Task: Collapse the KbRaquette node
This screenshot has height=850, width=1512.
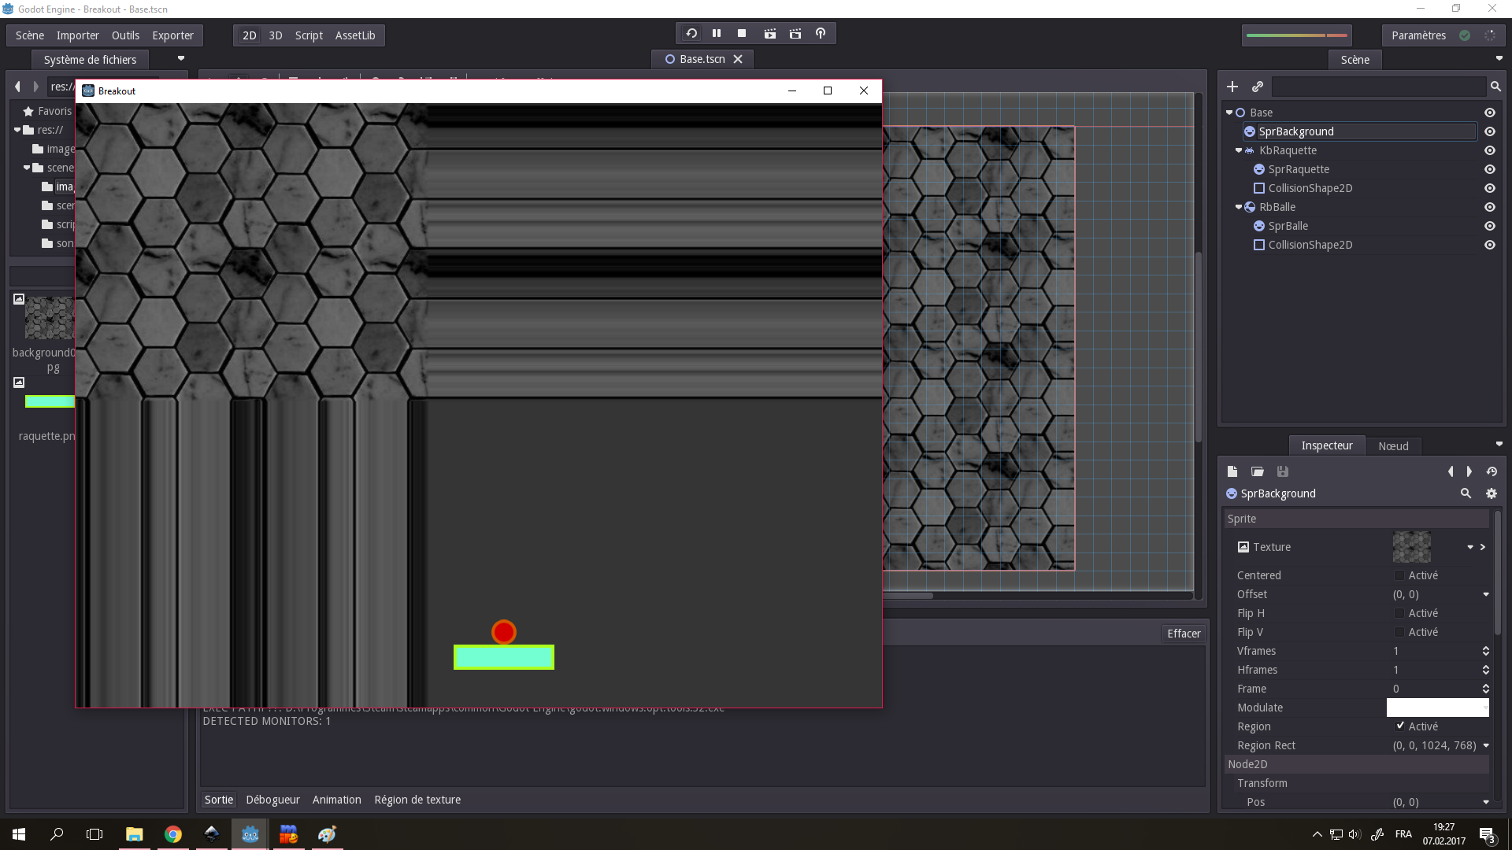Action: pos(1239,150)
